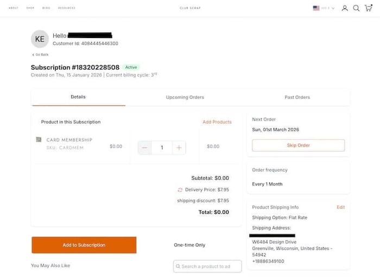The height and width of the screenshot is (277, 380).
Task: Open the account profile icon
Action: coord(345,8)
